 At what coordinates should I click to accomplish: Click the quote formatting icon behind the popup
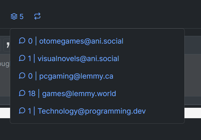pyautogui.click(x=7, y=45)
